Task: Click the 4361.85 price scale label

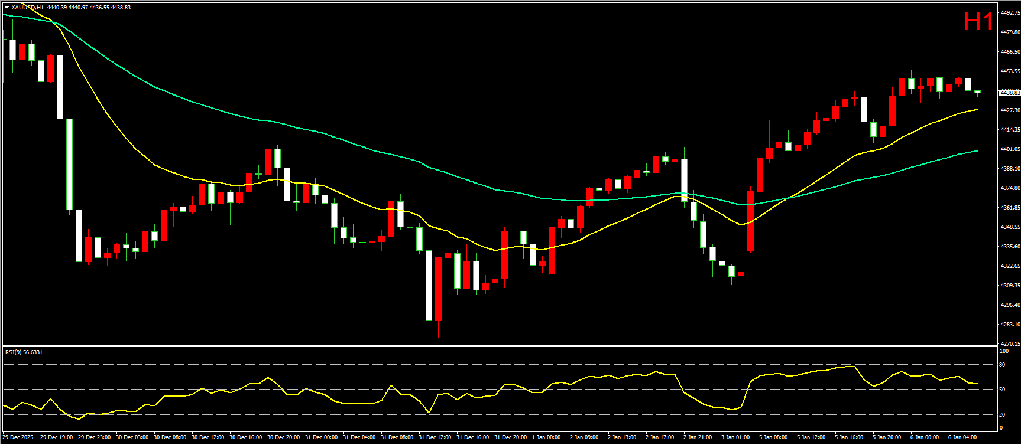Action: tap(1010, 208)
